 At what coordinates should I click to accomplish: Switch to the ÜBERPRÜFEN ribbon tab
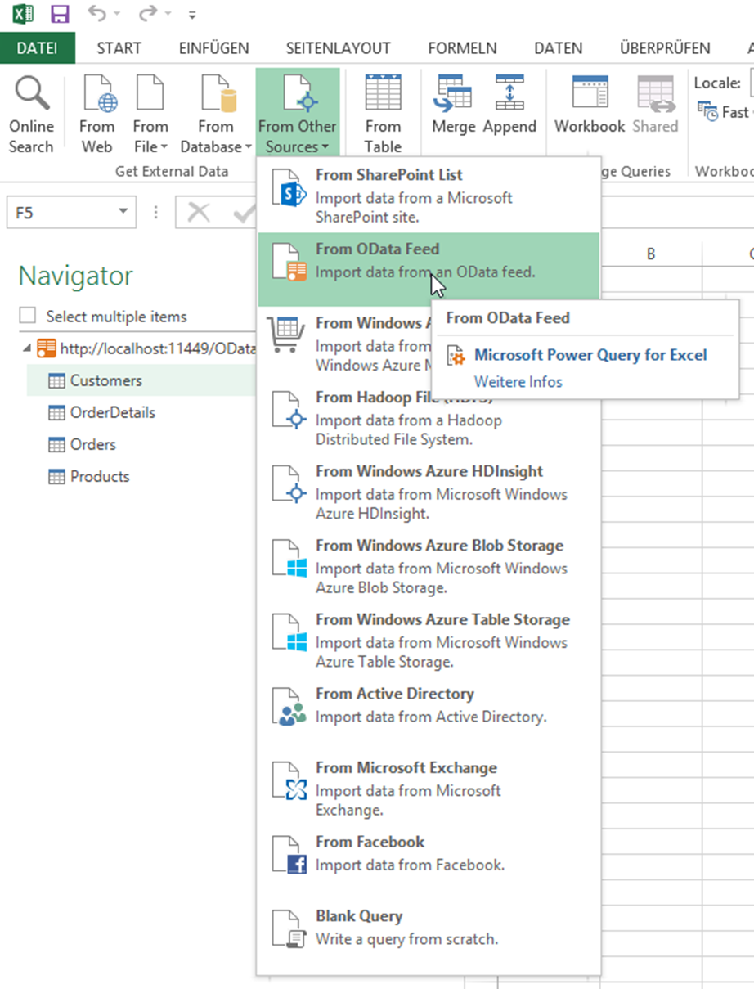pyautogui.click(x=665, y=48)
